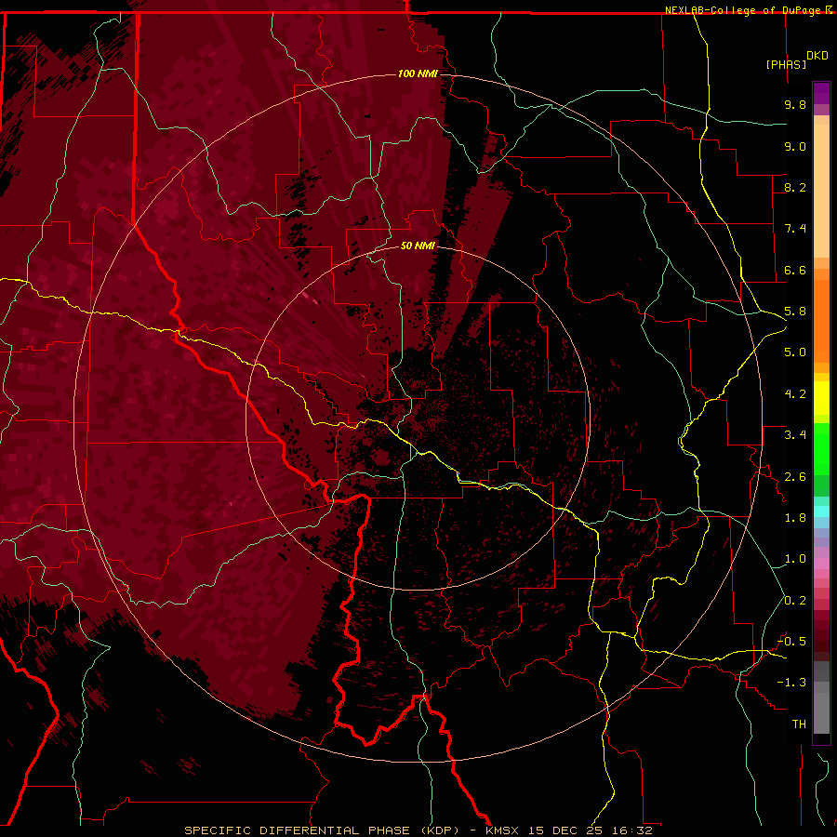Viewport: 837px width, 837px height.
Task: Click the 16:32 timestamp
Action: 632,830
